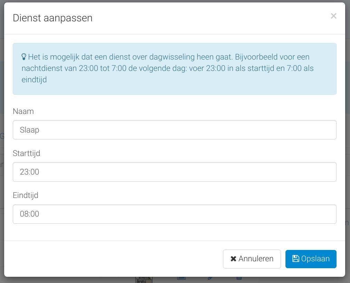Click the pictogram thumbnail peeking below the dialog

[x=144, y=280]
